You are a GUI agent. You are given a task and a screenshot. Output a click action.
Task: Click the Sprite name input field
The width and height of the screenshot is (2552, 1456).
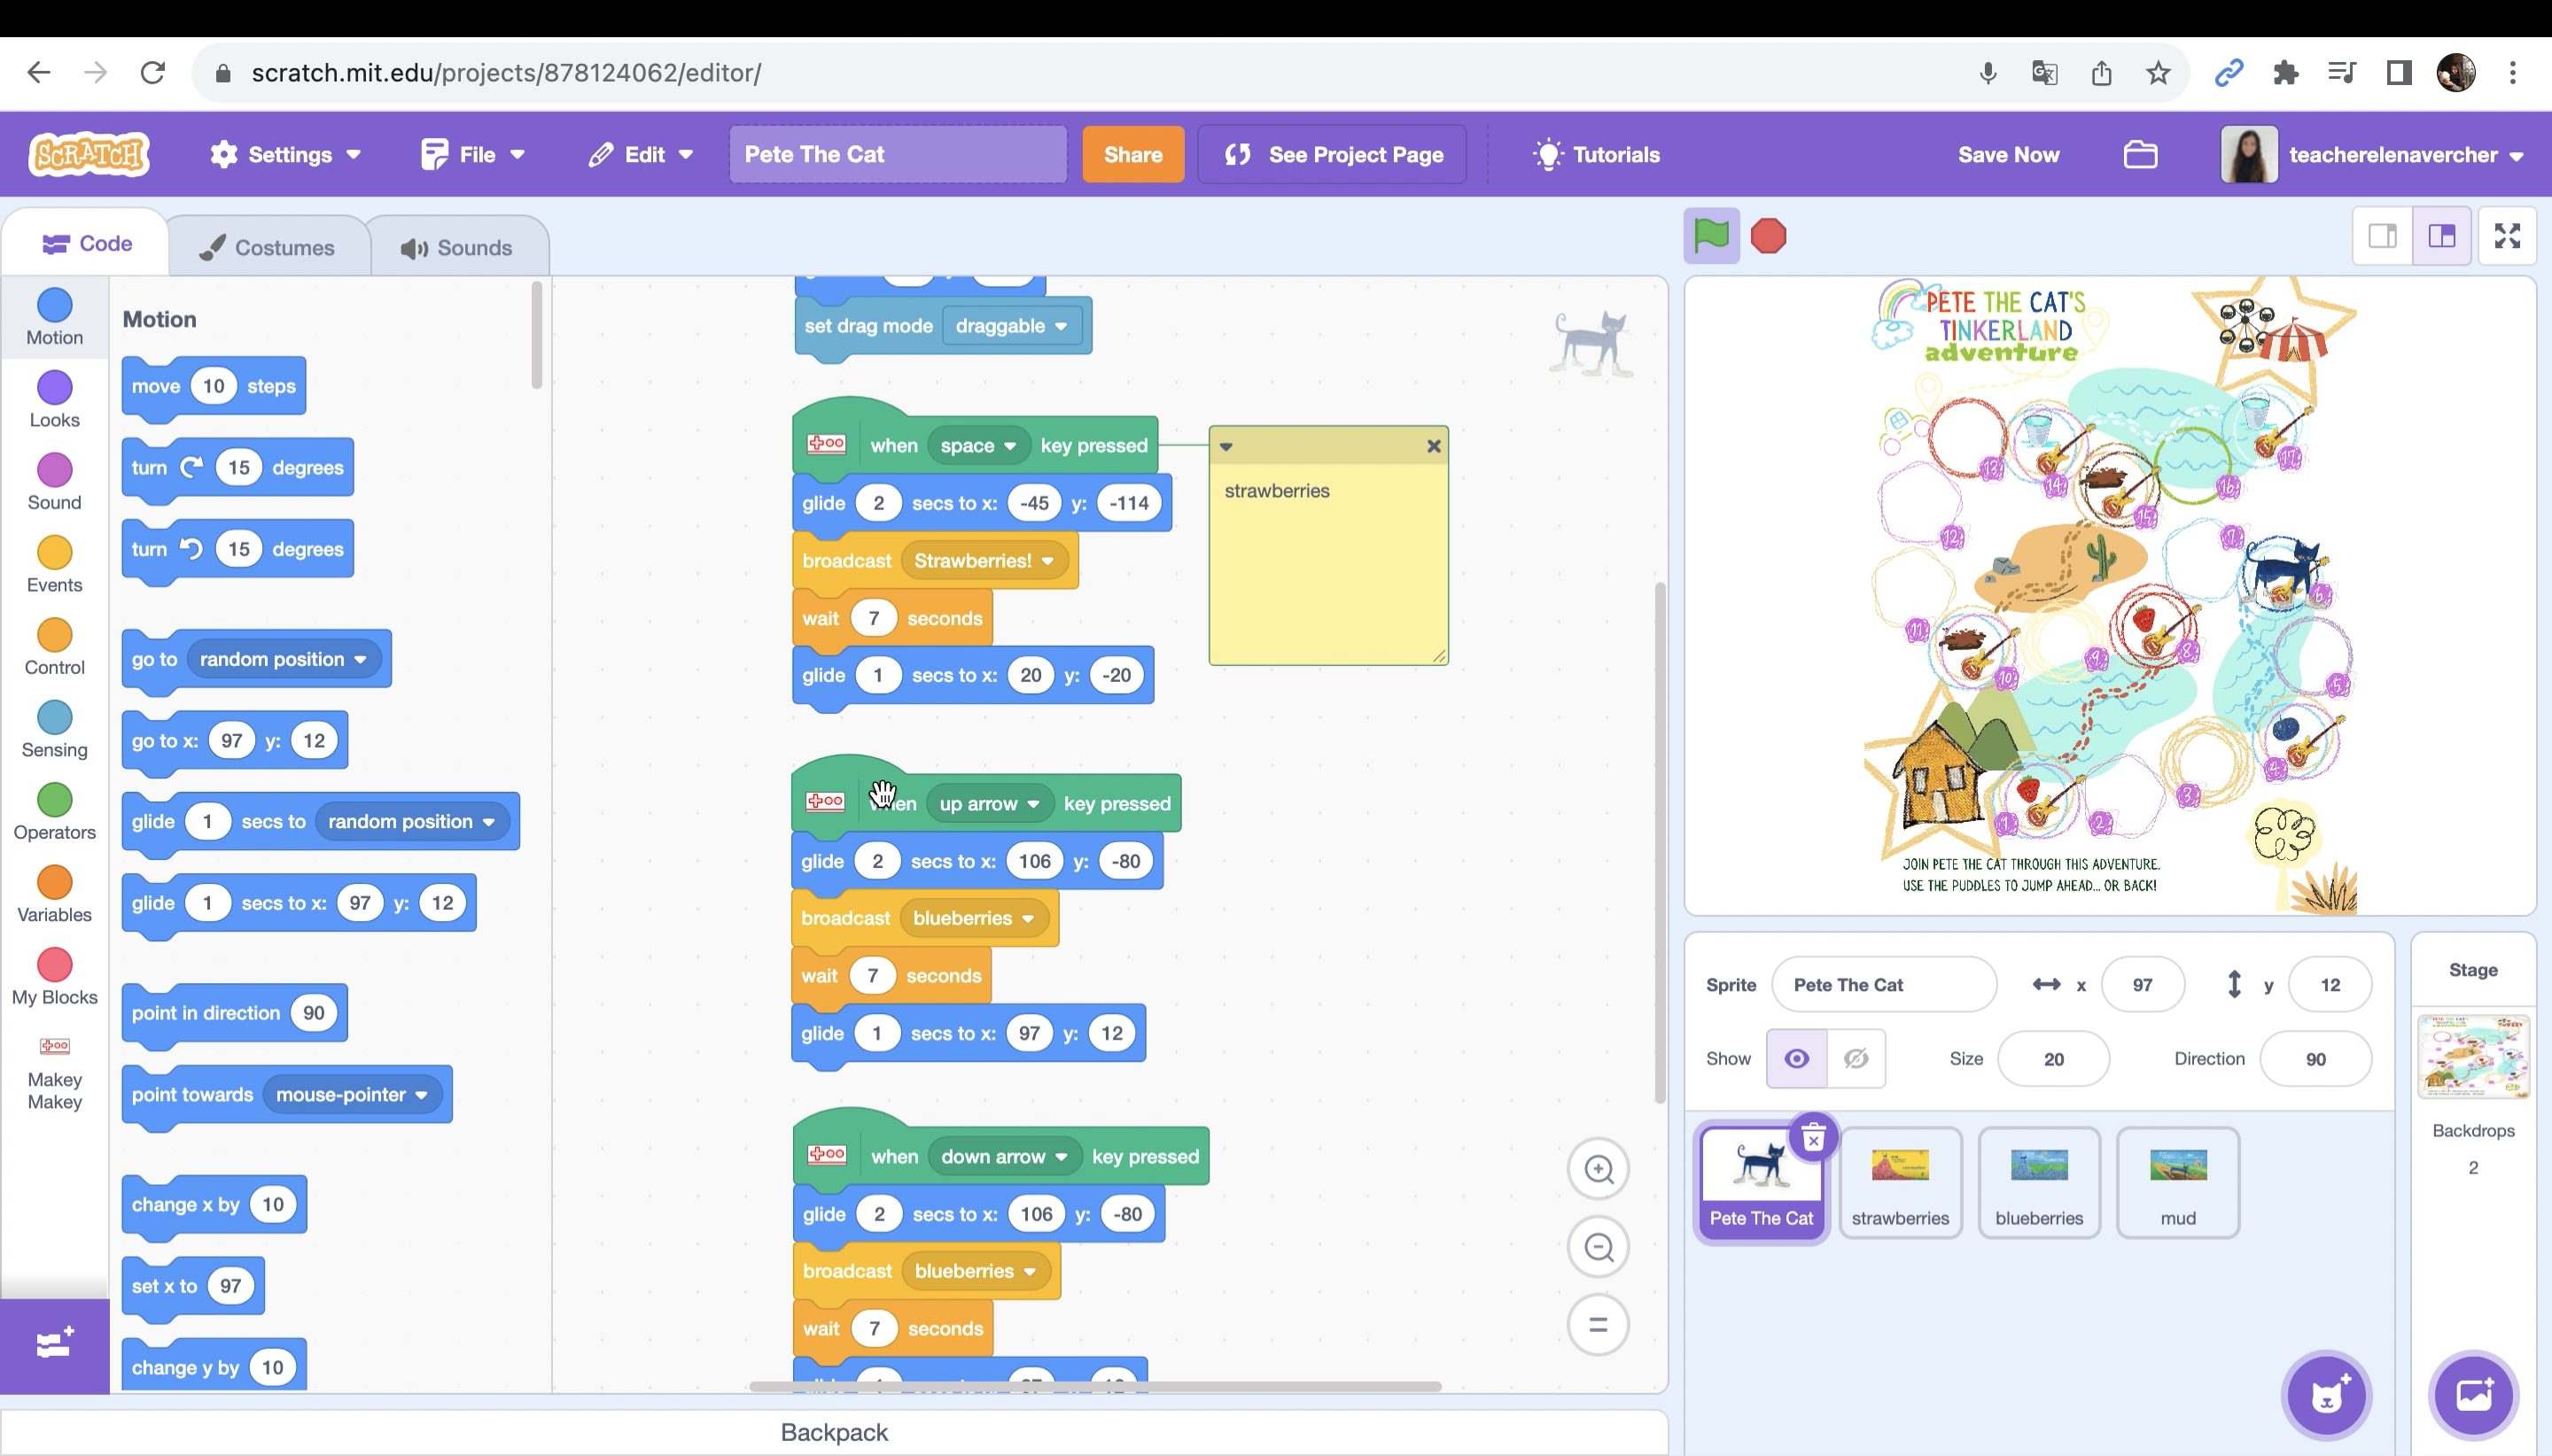(1884, 985)
